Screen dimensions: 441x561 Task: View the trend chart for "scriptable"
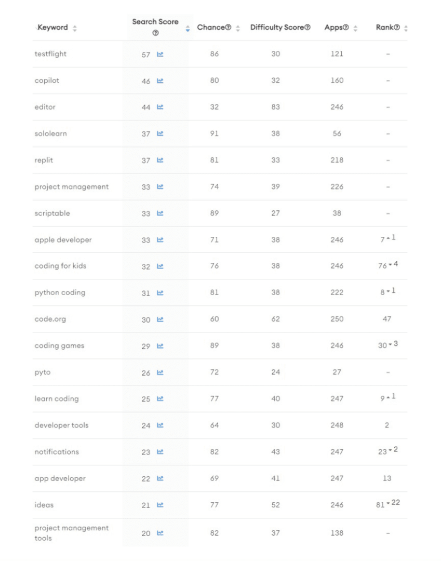pyautogui.click(x=160, y=213)
